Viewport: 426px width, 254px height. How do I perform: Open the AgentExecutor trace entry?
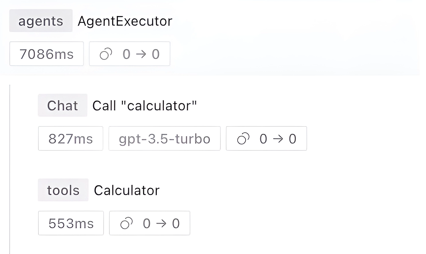coord(125,21)
